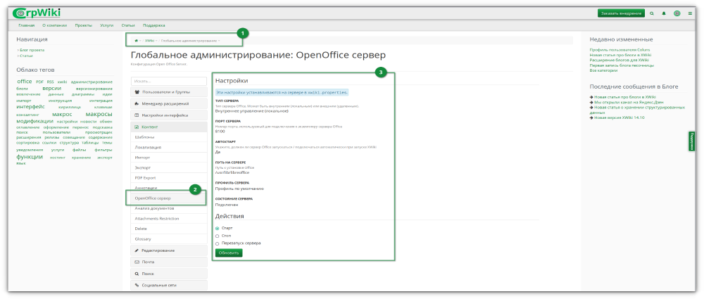
Task: Open О компании menu item
Action: (55, 25)
